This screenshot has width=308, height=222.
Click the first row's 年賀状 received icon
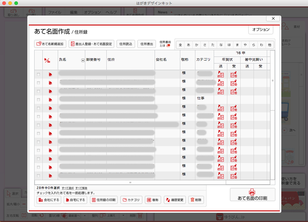[234, 74]
